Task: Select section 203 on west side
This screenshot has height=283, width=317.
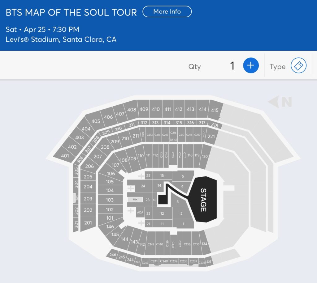Action: (x=88, y=198)
